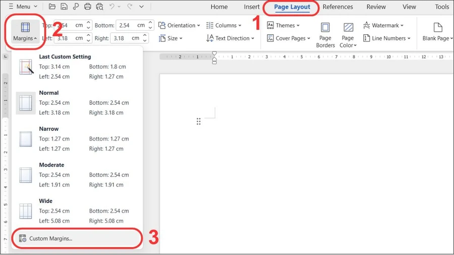454x255 pixels.
Task: Open the Orientation dropdown
Action: 179,25
